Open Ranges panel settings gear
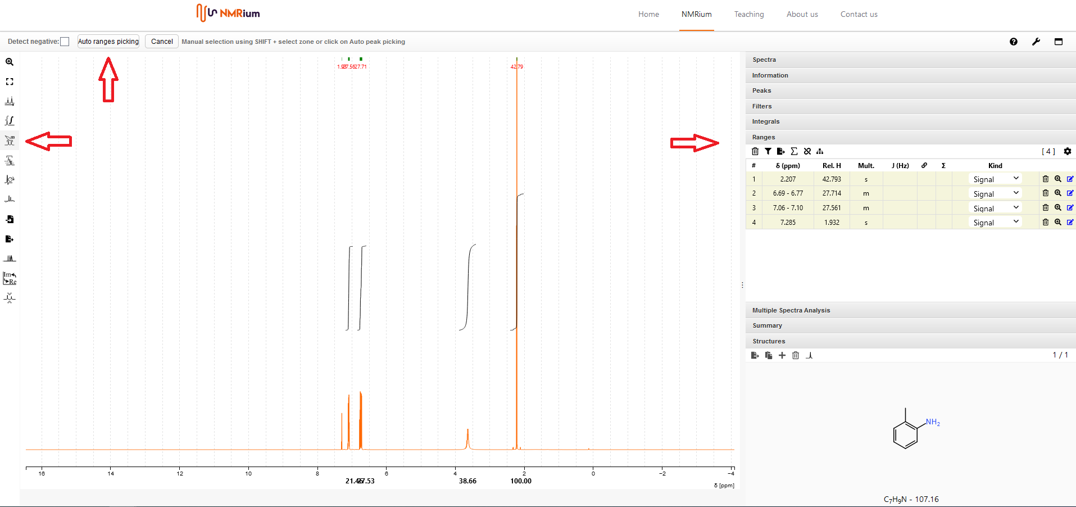The width and height of the screenshot is (1076, 507). 1068,151
